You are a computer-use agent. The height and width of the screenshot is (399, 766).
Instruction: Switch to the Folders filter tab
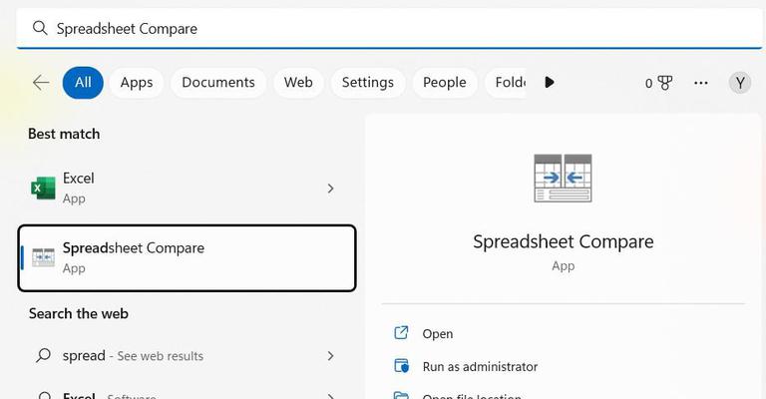tap(506, 83)
